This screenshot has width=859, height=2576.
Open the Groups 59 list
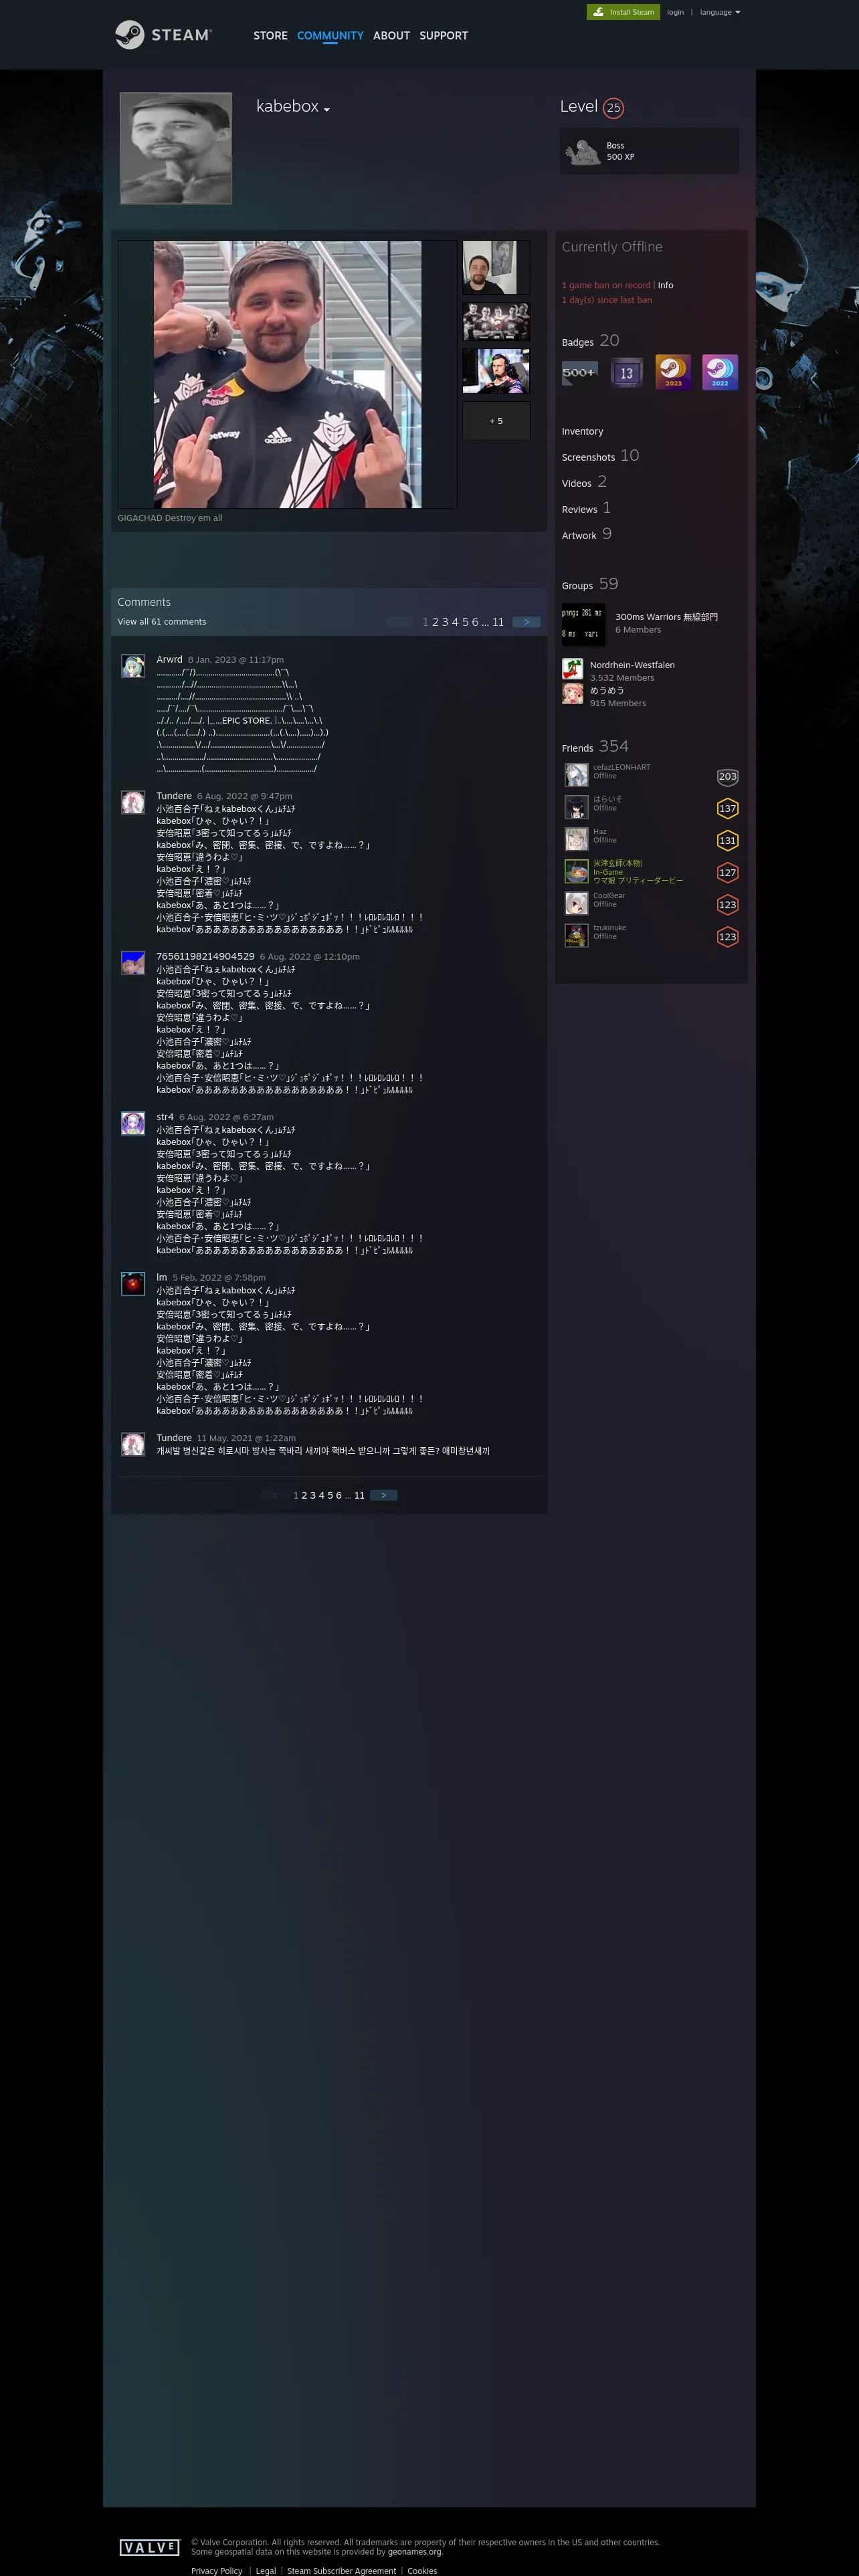590,584
